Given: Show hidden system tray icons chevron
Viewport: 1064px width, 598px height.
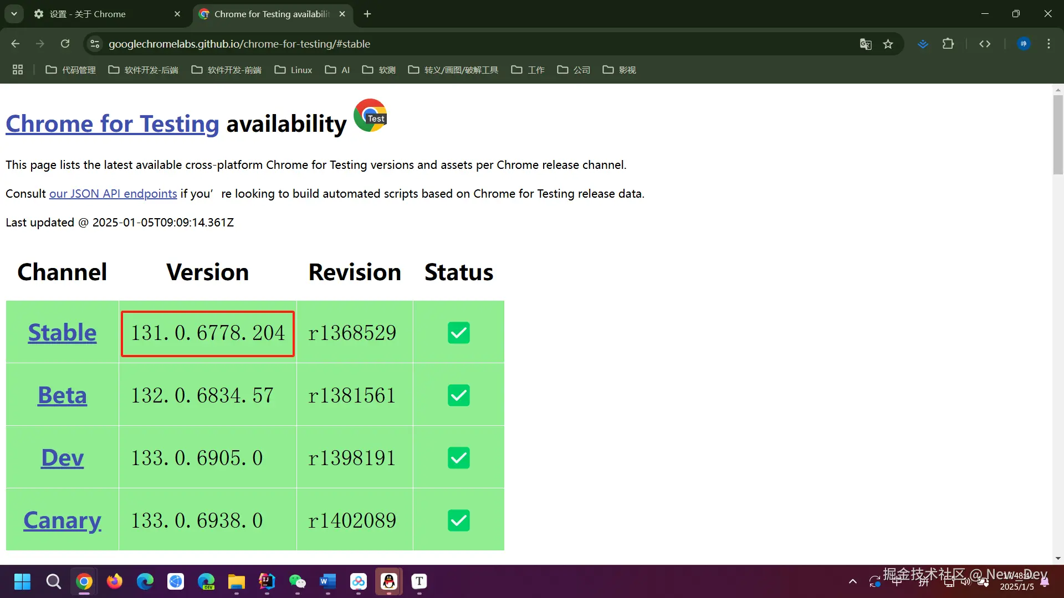Looking at the screenshot, I should [x=853, y=581].
